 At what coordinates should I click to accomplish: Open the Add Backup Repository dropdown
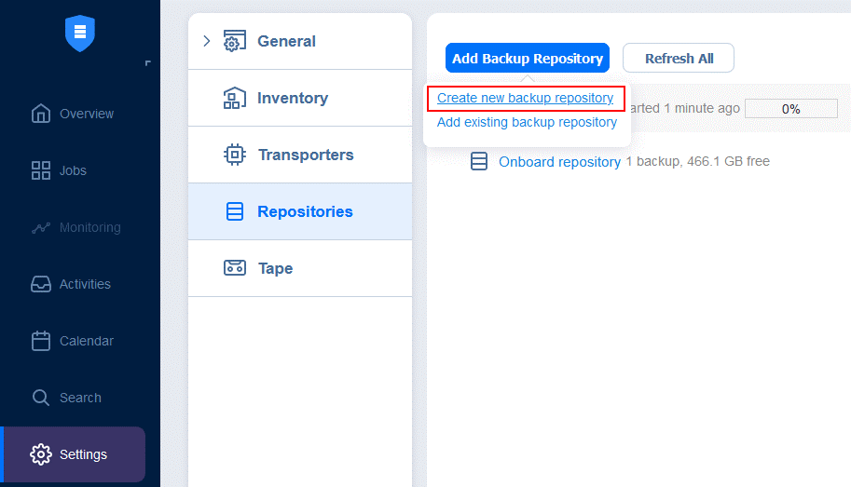tap(527, 58)
